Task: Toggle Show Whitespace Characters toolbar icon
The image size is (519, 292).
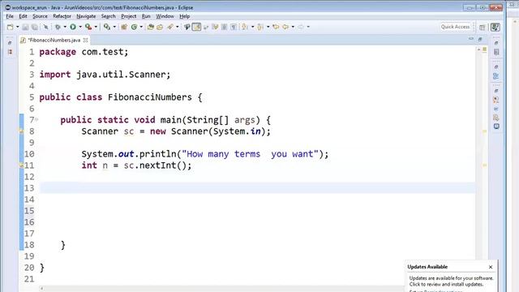Action: (234, 27)
